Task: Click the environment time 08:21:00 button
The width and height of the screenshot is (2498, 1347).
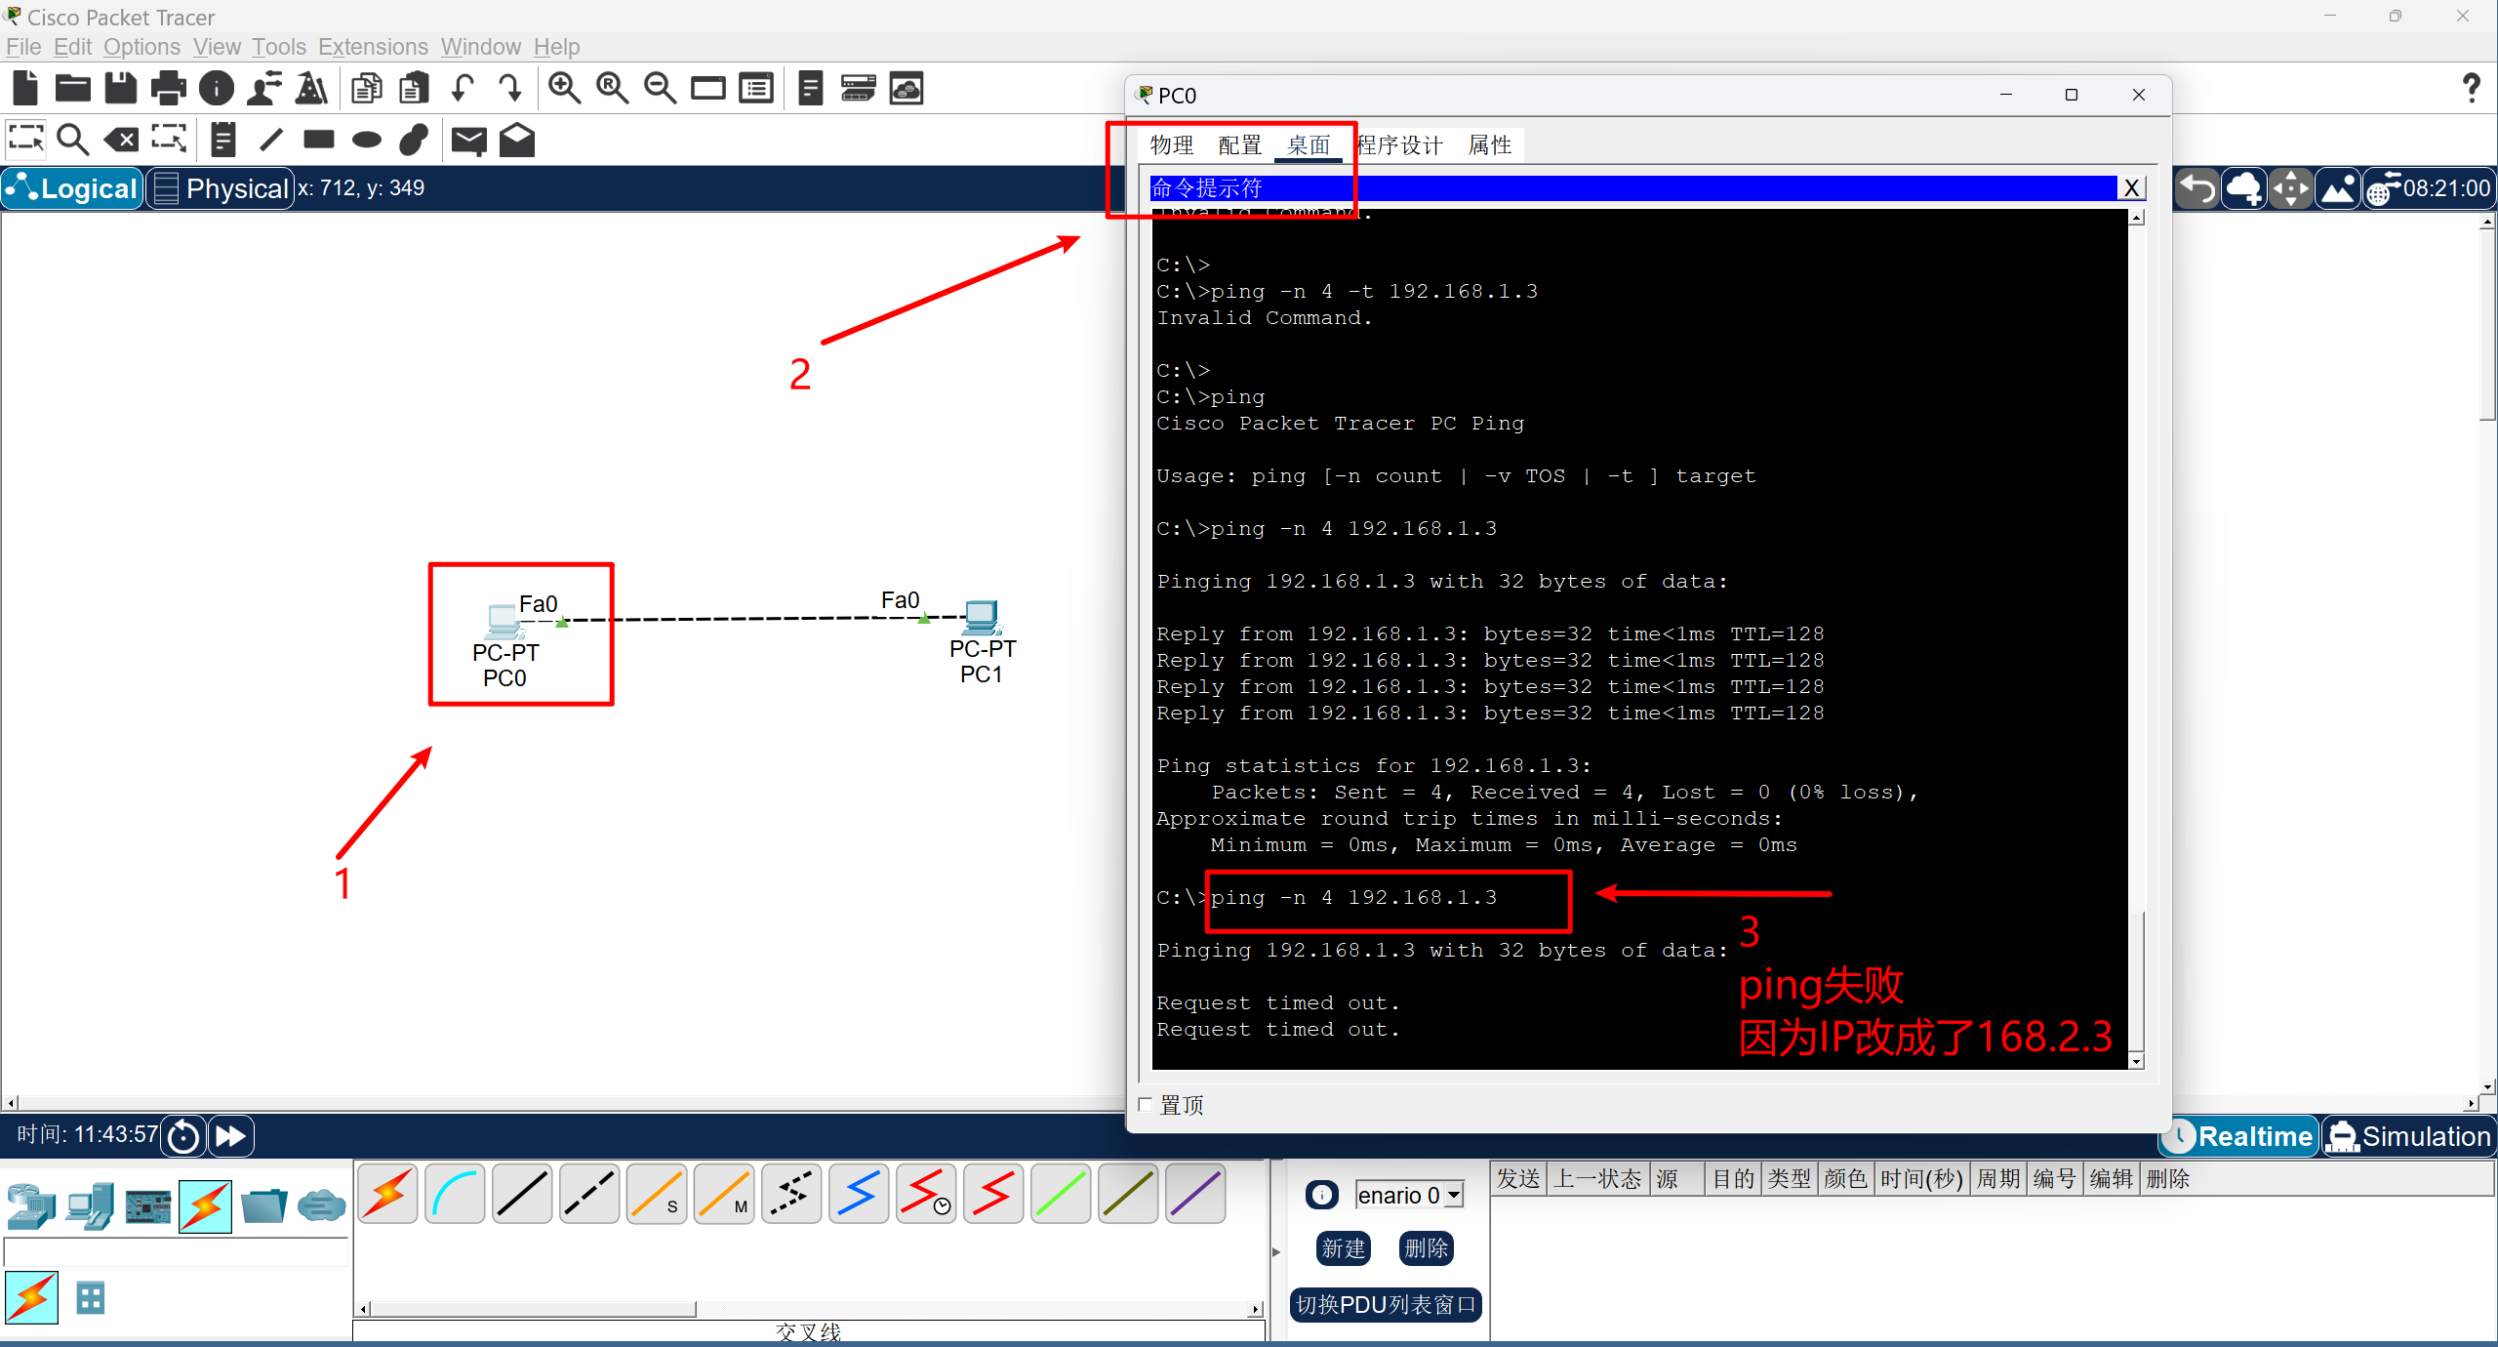Action: tap(2430, 188)
